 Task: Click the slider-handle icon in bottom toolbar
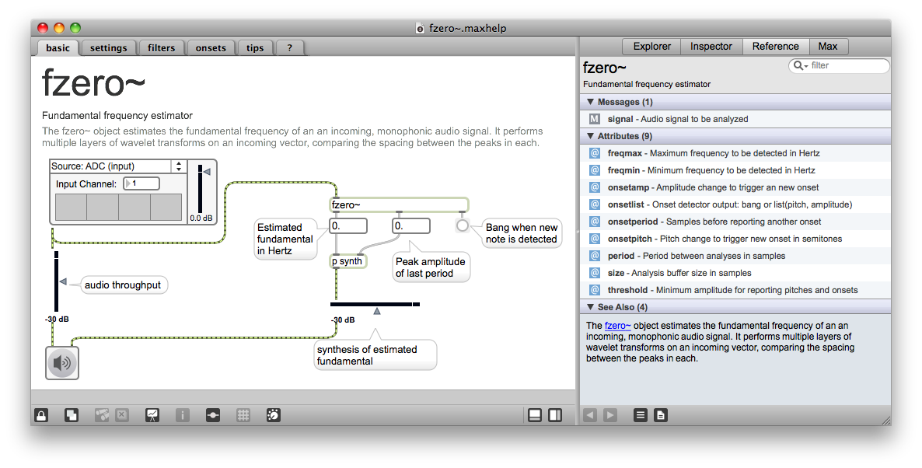213,415
